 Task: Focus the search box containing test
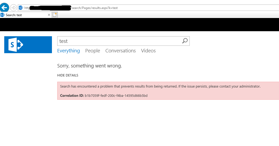coord(119,41)
